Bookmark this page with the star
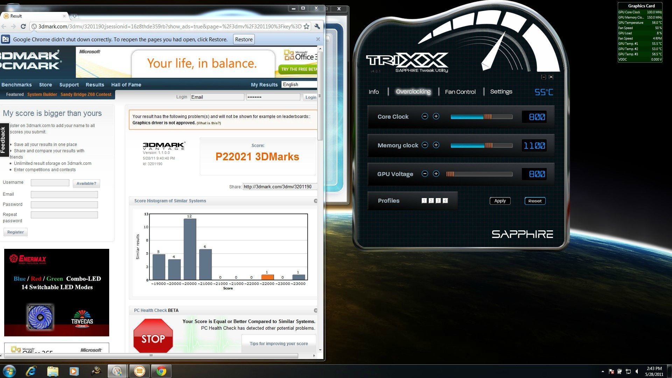Screen dimensions: 672x378 tap(306, 26)
